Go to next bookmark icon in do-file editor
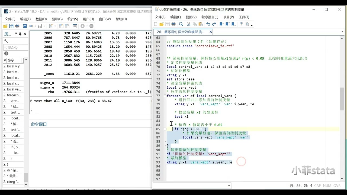 tap(233, 24)
